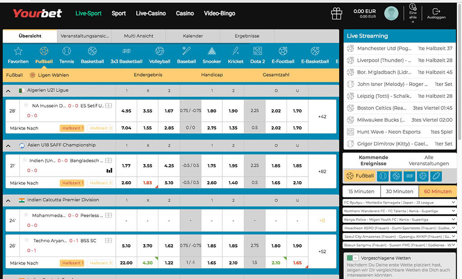Image resolution: width=462 pixels, height=279 pixels.
Task: Select odds 22.00 Techno Aryan half-time
Action: click(x=126, y=263)
